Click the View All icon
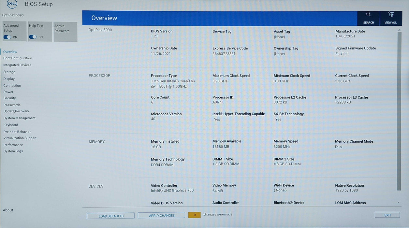The image size is (409, 228). 391,14
